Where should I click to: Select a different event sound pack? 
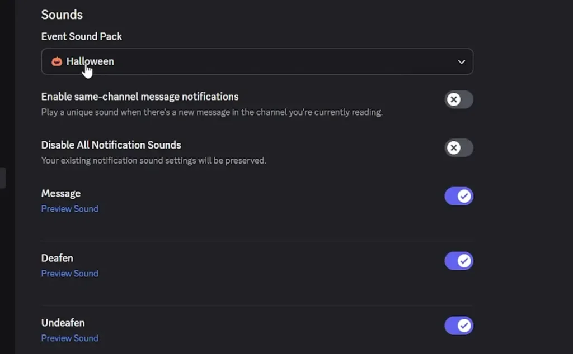257,62
